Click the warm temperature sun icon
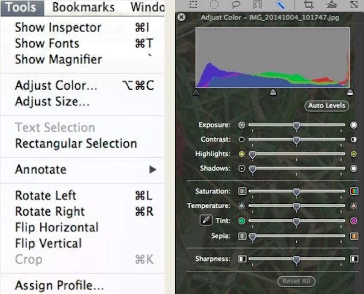364x294 pixels. 354,206
